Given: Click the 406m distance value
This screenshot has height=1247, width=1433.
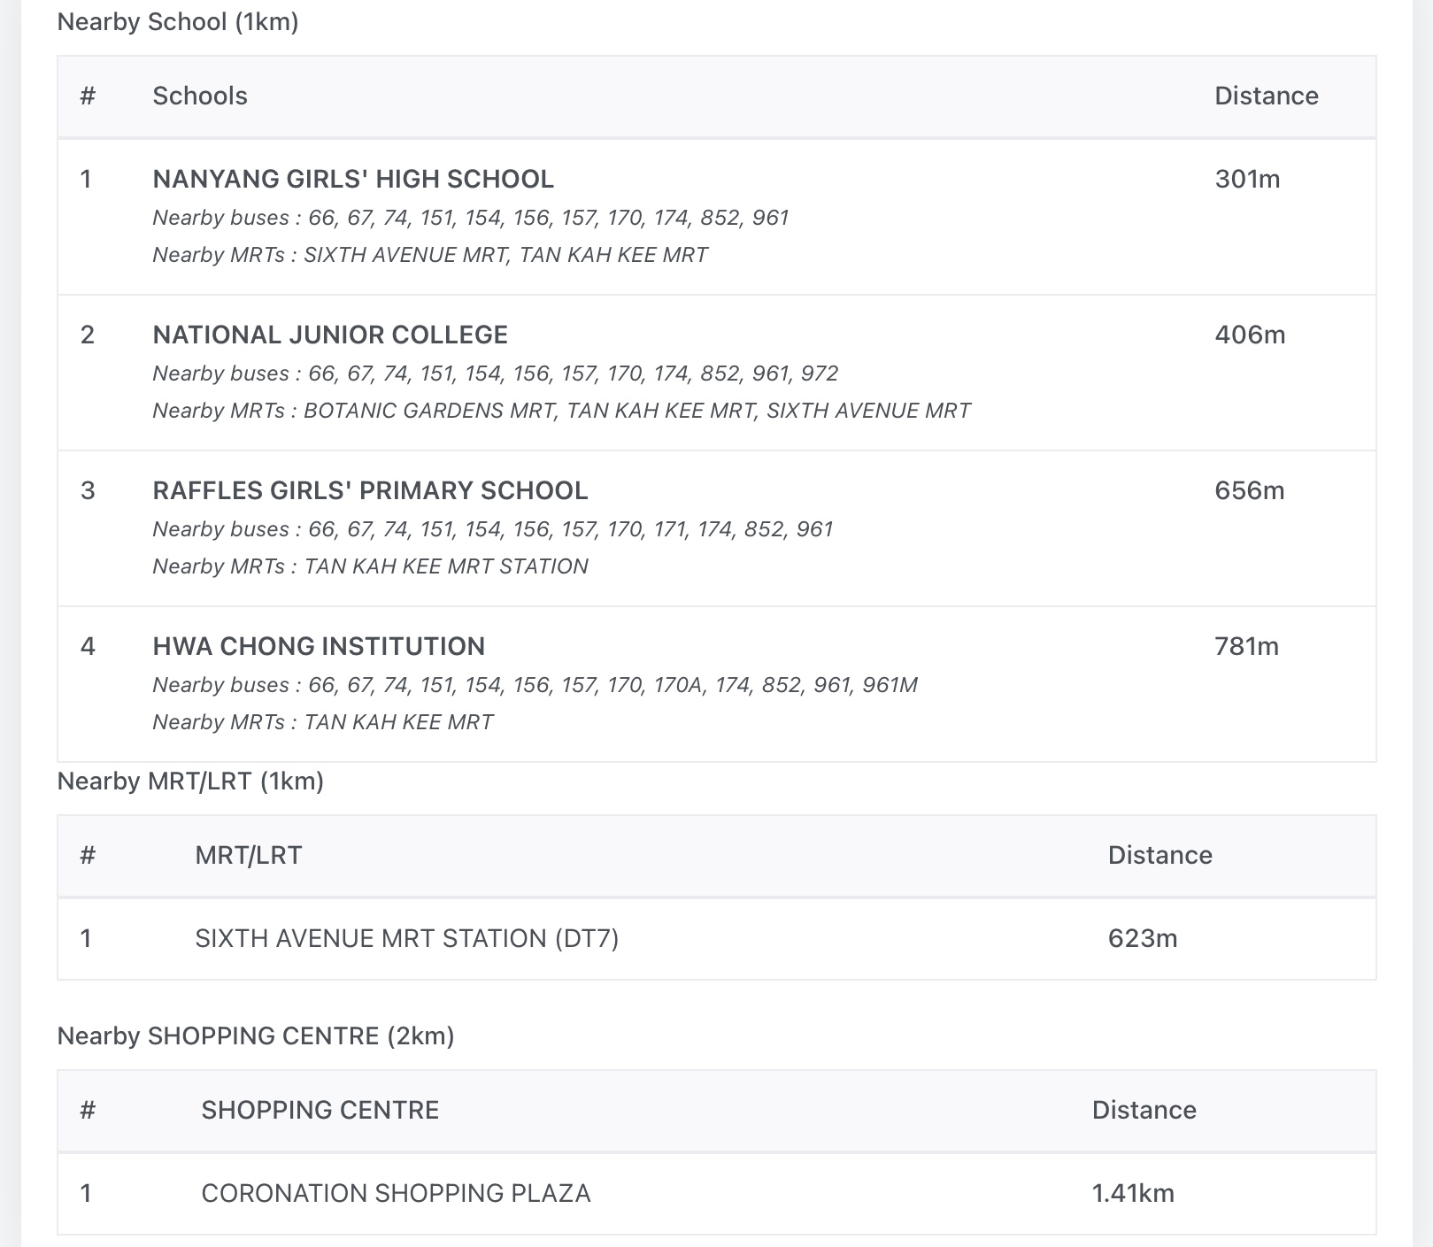Looking at the screenshot, I should click(1250, 335).
